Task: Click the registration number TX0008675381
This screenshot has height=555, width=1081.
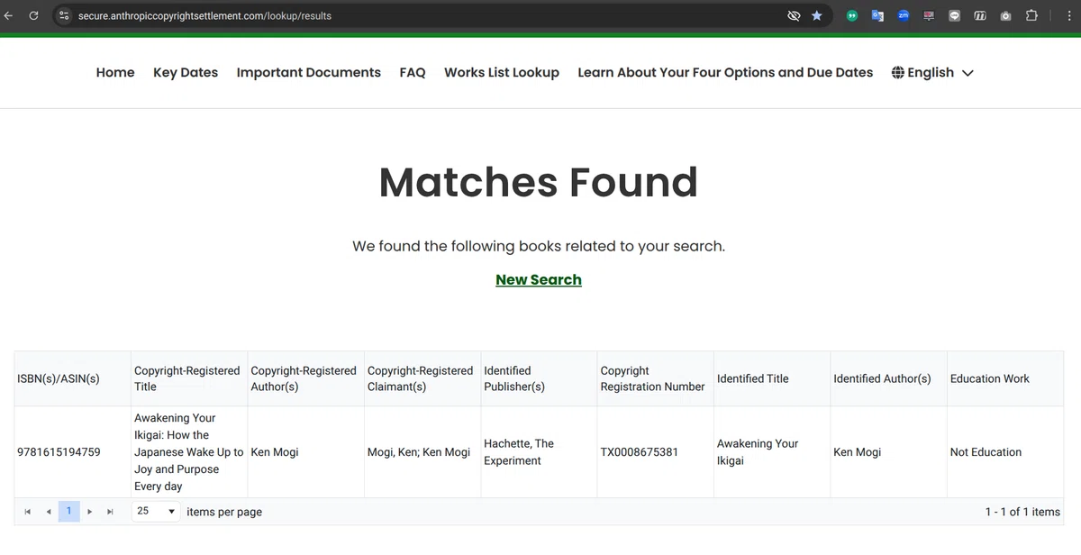Action: [x=639, y=452]
